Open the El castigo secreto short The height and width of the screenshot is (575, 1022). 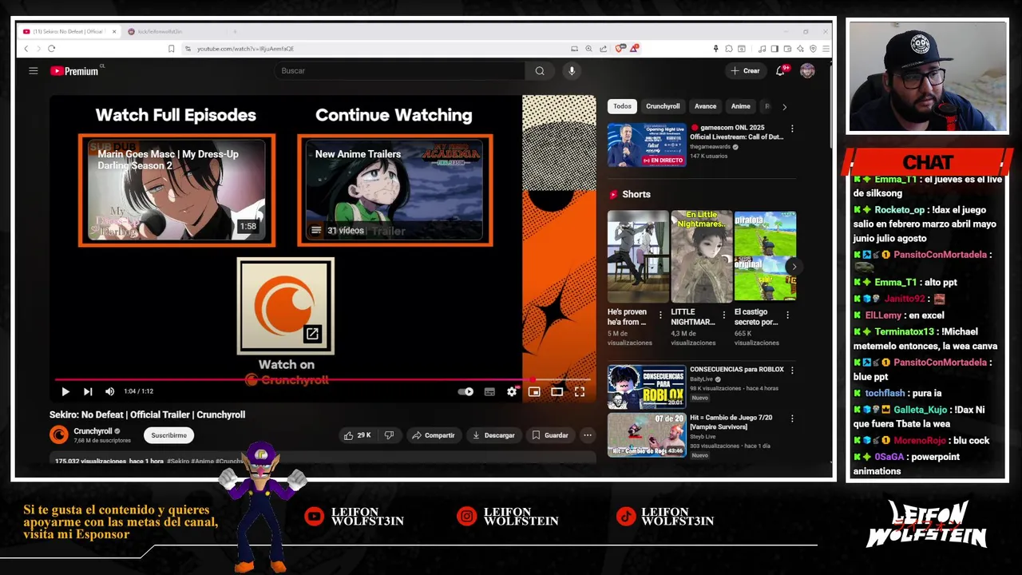tap(765, 256)
